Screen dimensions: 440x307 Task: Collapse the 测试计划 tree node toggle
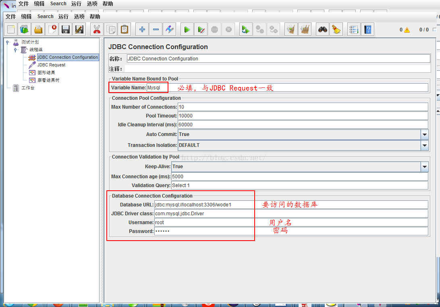click(8, 42)
